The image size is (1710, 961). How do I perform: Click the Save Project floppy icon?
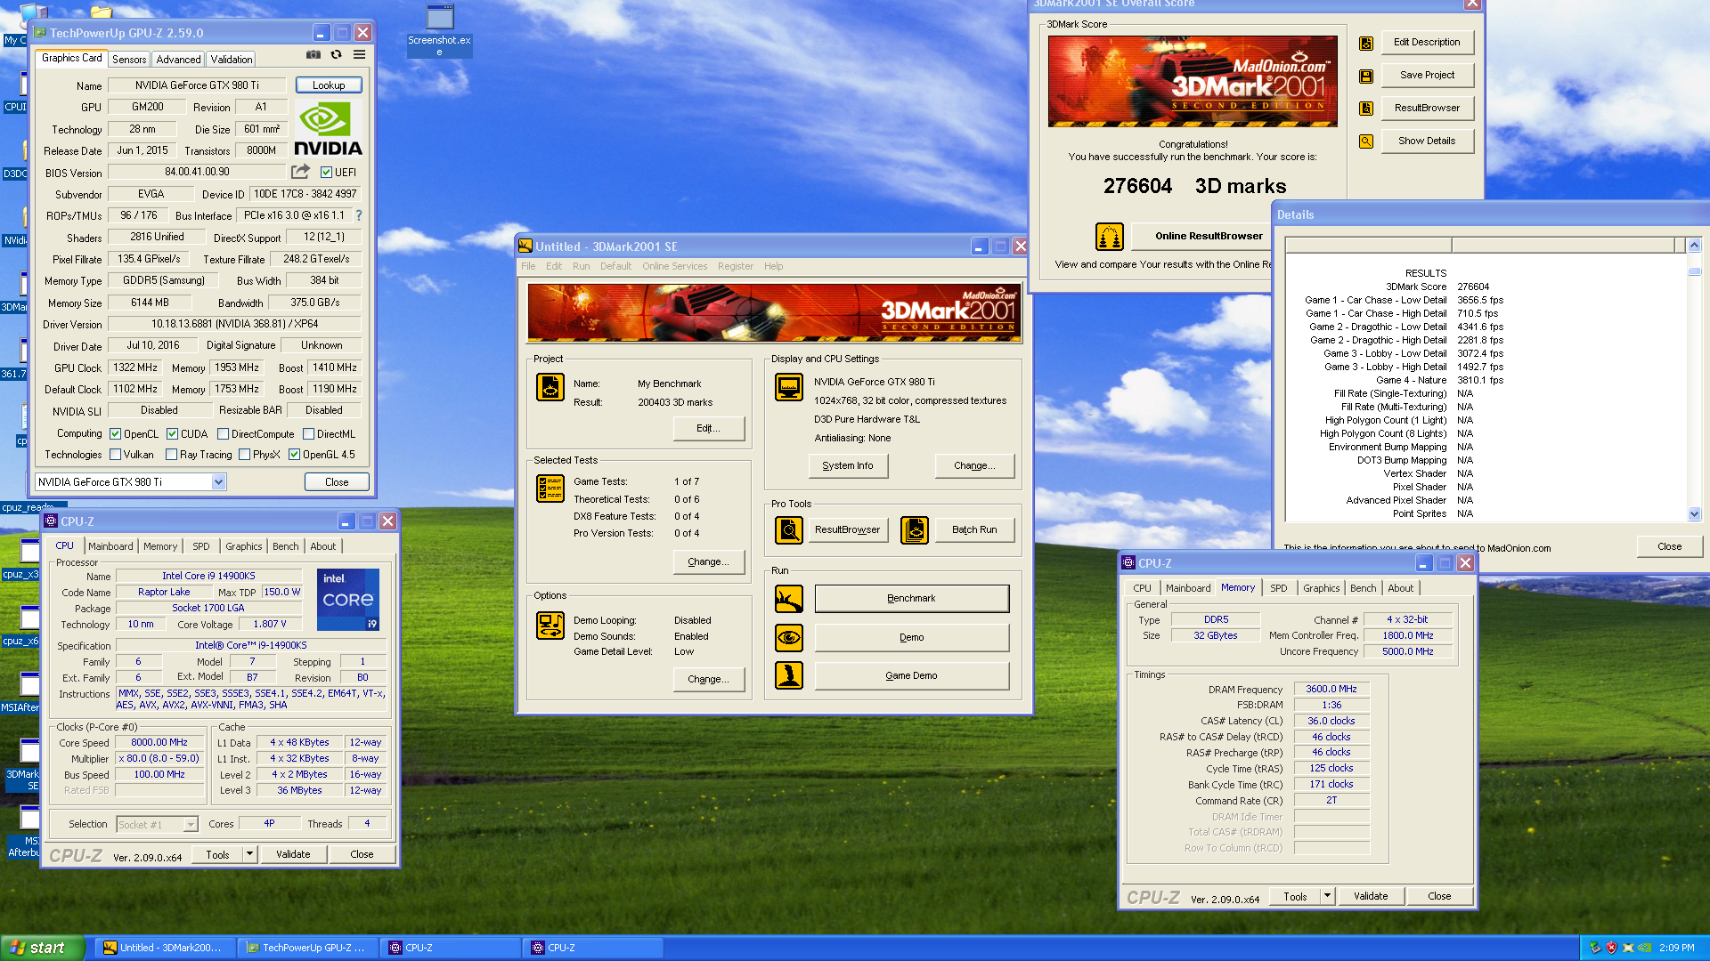coord(1365,76)
